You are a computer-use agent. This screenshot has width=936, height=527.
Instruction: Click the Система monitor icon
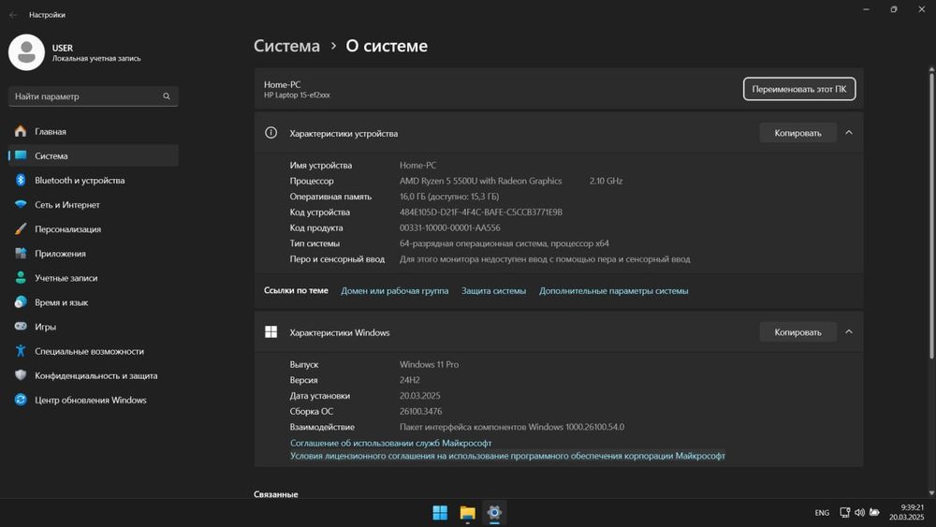point(21,155)
